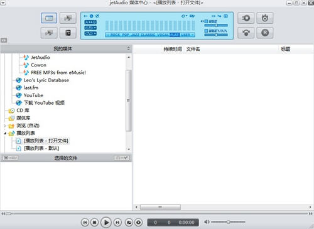Click the crossfade arrow icon in display
314x229 pixels.
pyautogui.click(x=214, y=16)
